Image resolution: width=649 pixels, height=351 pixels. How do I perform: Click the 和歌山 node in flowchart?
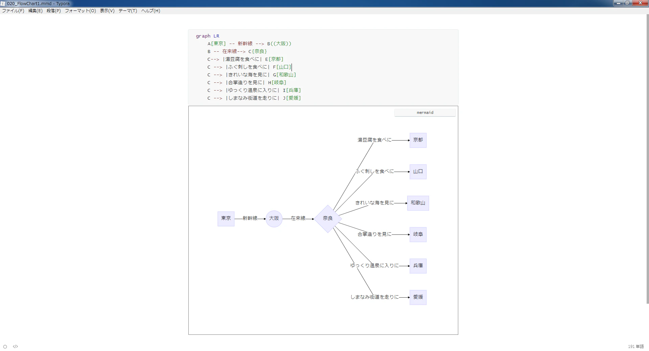[418, 203]
